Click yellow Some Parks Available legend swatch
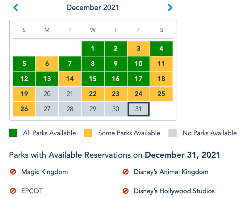This screenshot has height=198, width=247. pos(88,133)
